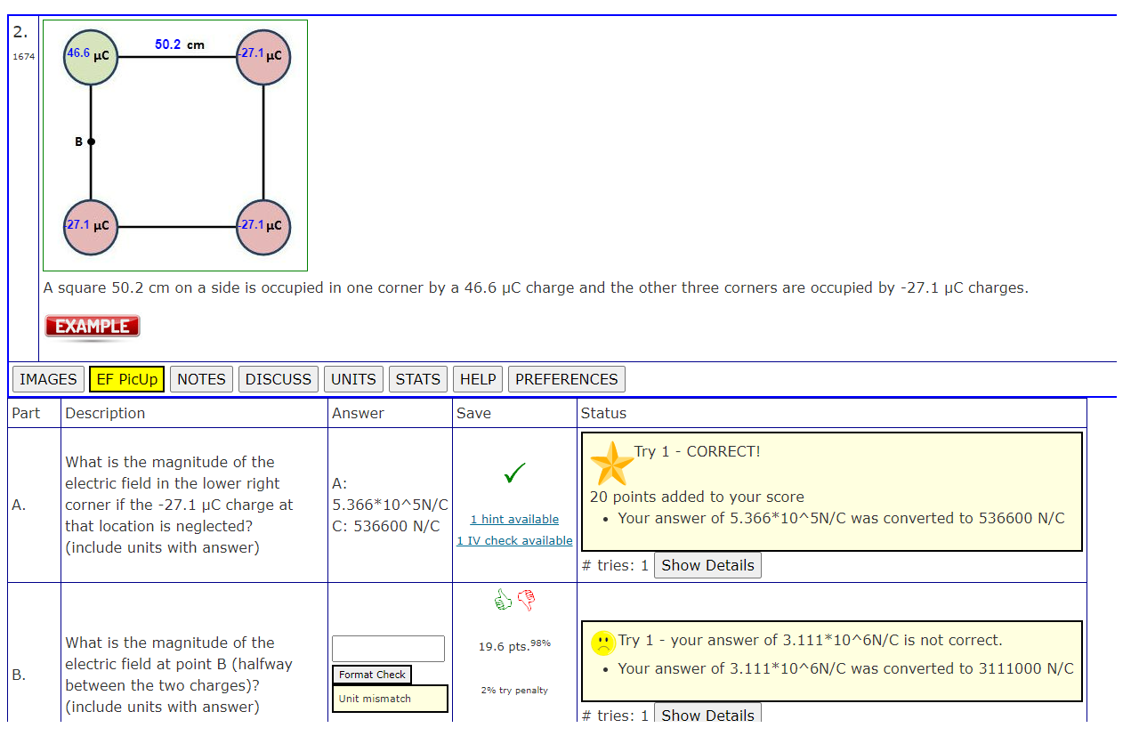Open the DISCUSS tab

[278, 378]
